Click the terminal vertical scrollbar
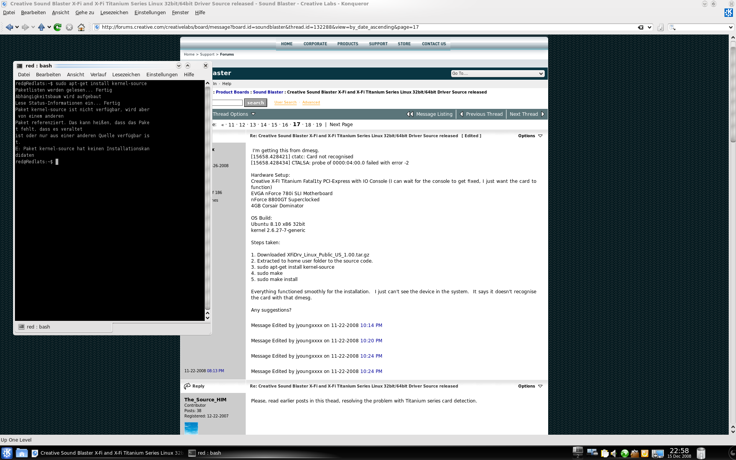This screenshot has height=460, width=736. pos(207,199)
